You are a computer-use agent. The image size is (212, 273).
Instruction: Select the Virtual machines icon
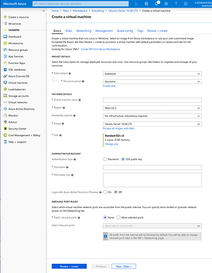[x=5, y=82]
